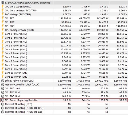Click the round icon beside CPU EDC Limit

3,96
